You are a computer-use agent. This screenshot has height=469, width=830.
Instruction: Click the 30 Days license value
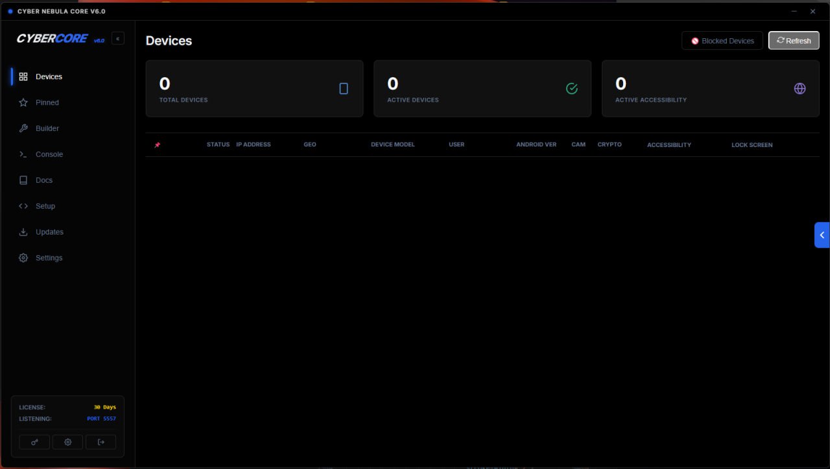[105, 407]
